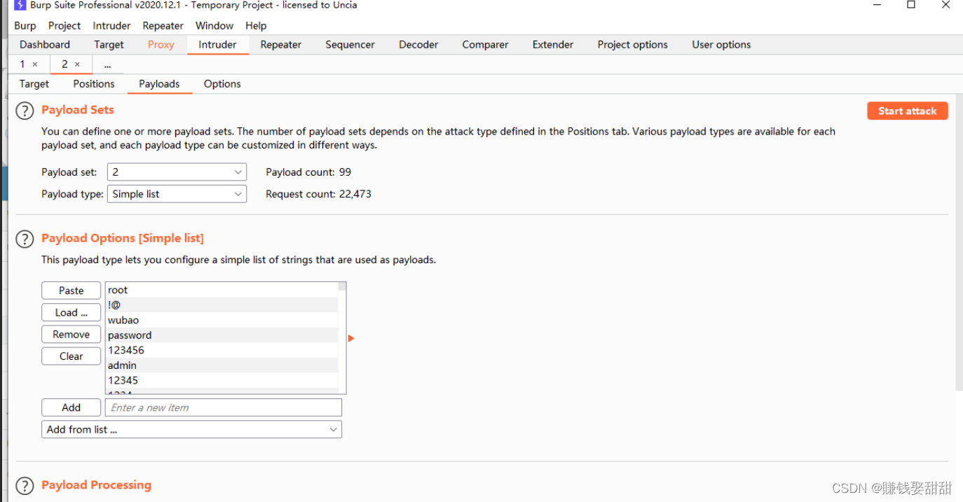Switch to the Extender tab

pyautogui.click(x=553, y=45)
